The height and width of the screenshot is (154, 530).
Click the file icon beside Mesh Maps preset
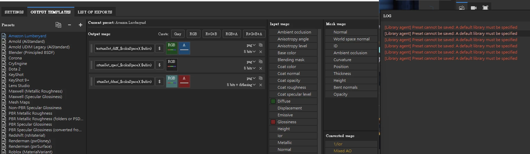[4, 102]
